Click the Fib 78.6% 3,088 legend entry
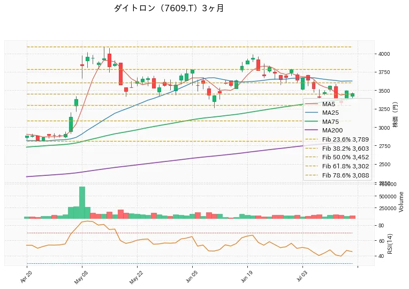 click(x=337, y=175)
